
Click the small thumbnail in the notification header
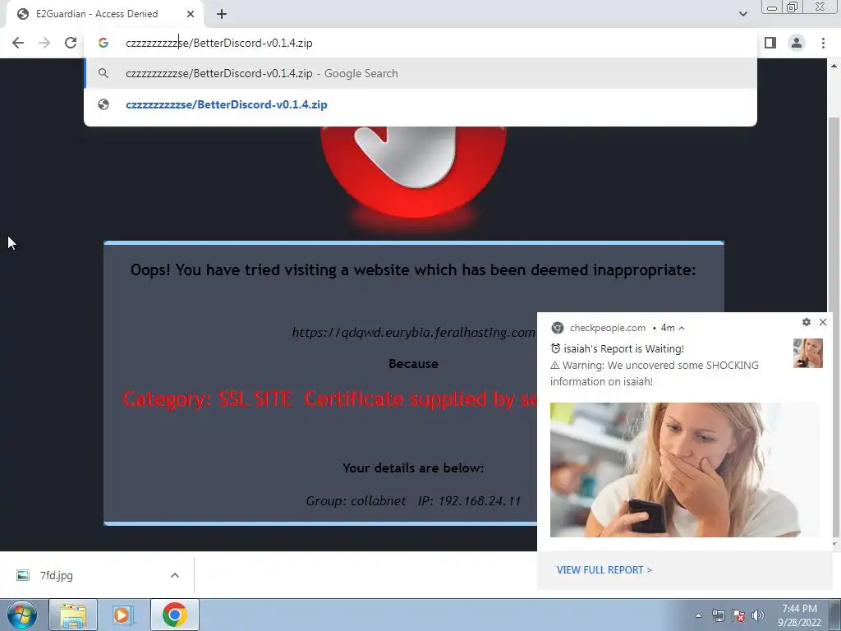808,353
